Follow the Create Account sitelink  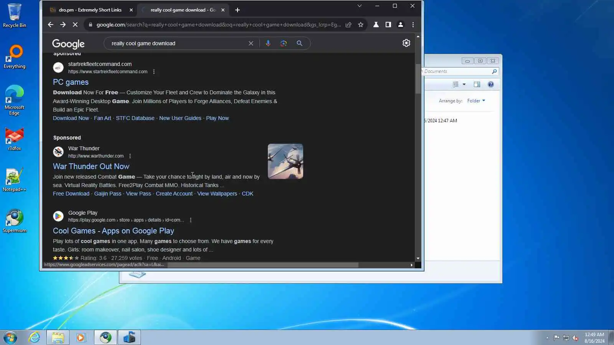click(174, 194)
